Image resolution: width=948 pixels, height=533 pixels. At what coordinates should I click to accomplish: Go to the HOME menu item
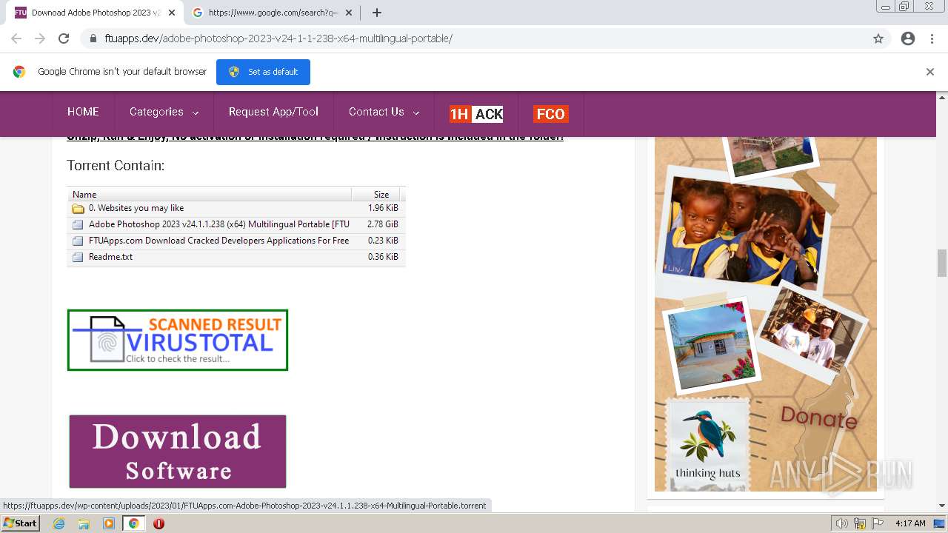tap(83, 112)
